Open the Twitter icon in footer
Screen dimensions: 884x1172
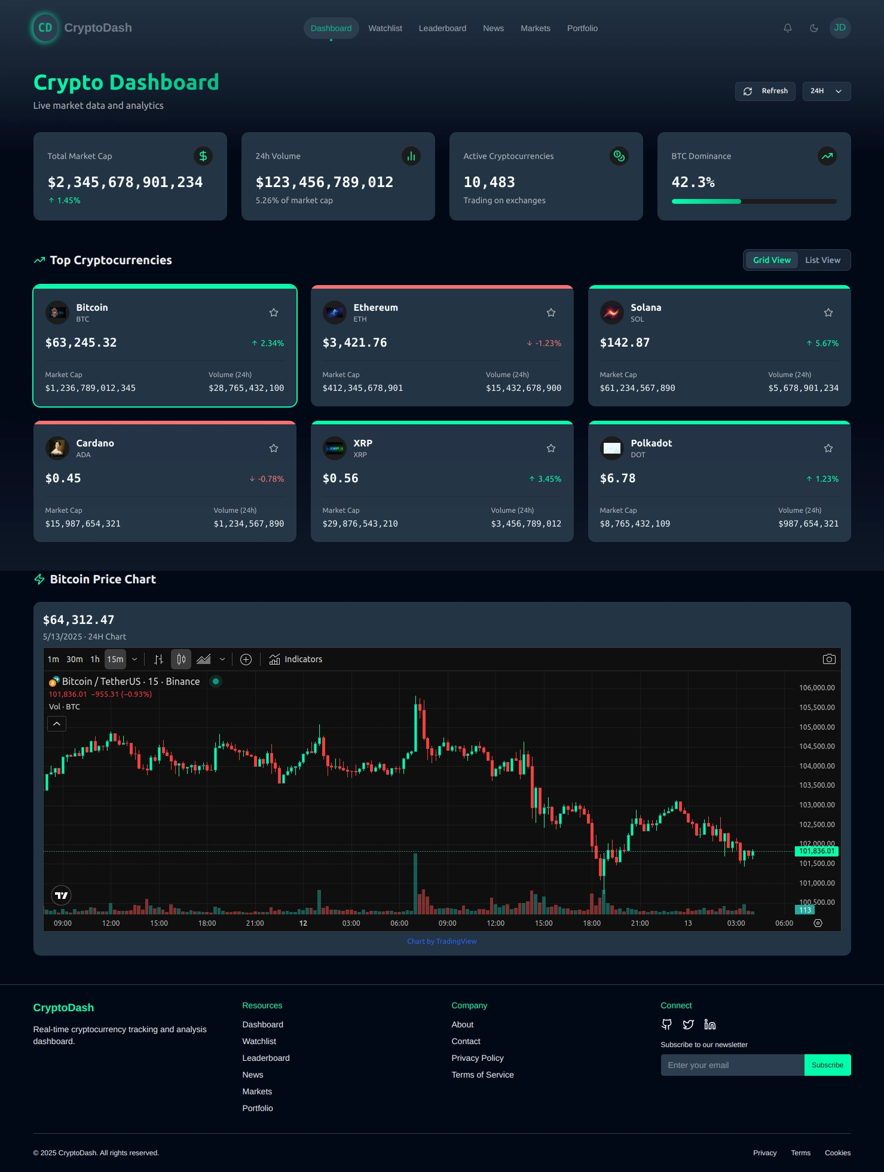click(x=688, y=1024)
